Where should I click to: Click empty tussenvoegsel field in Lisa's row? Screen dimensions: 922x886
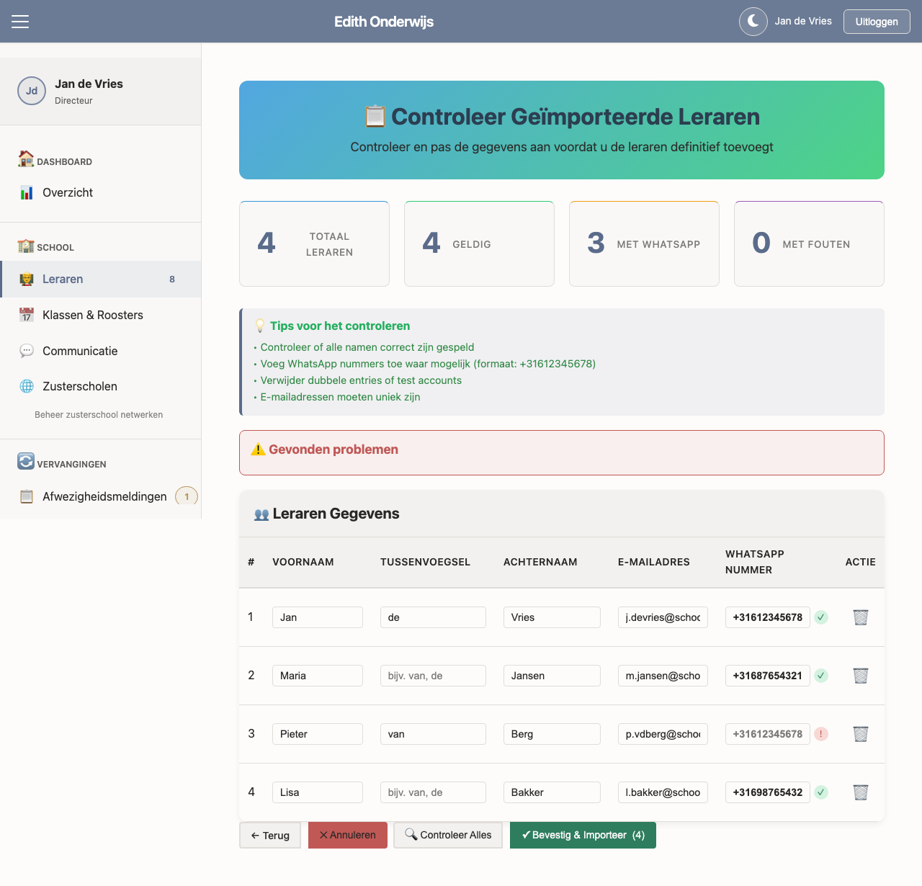coord(433,792)
